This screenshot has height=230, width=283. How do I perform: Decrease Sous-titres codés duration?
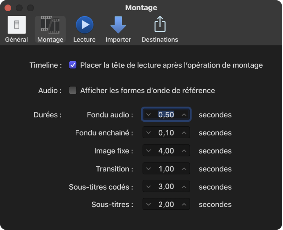click(148, 187)
